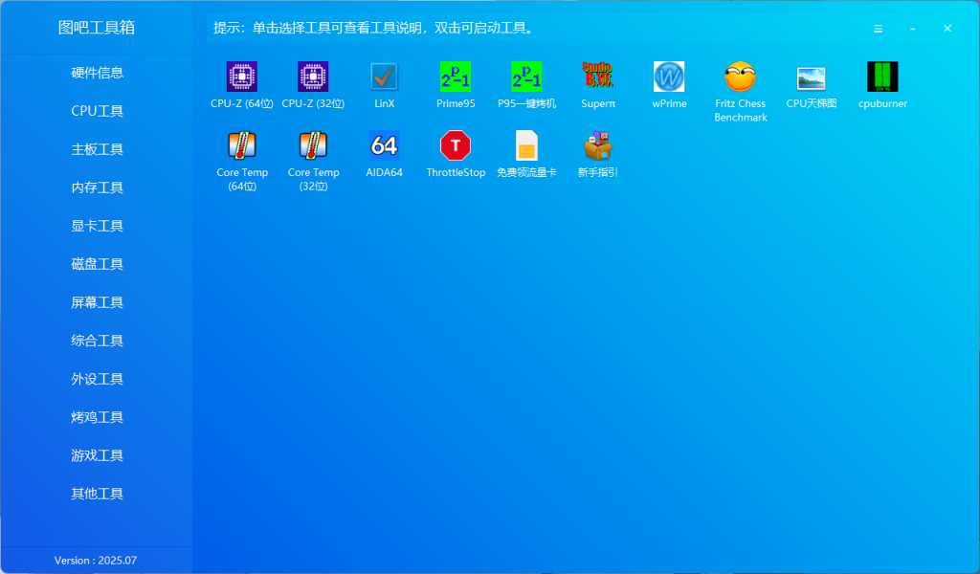Go to 磁盘工具 in the sidebar
980x574 pixels.
pyautogui.click(x=97, y=264)
